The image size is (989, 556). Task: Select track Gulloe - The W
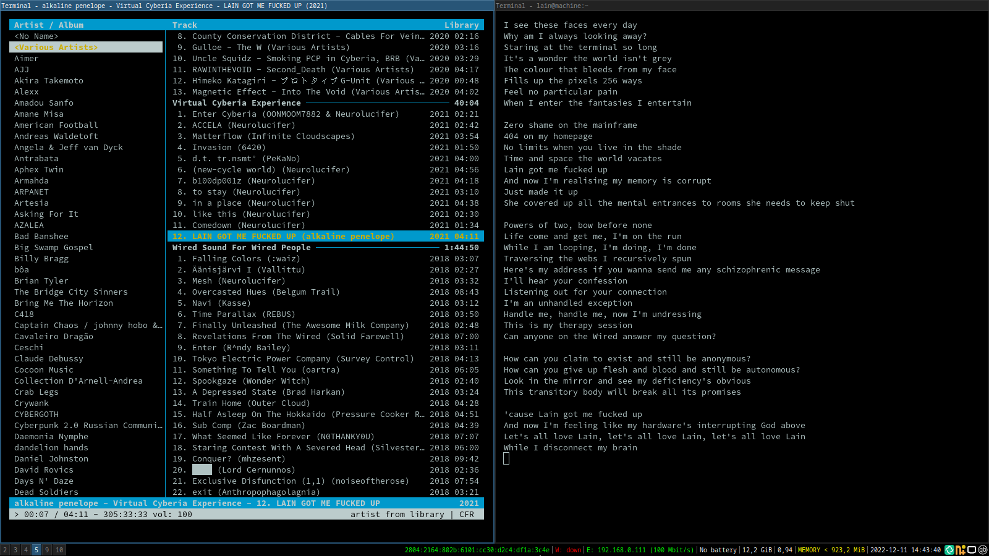click(326, 47)
